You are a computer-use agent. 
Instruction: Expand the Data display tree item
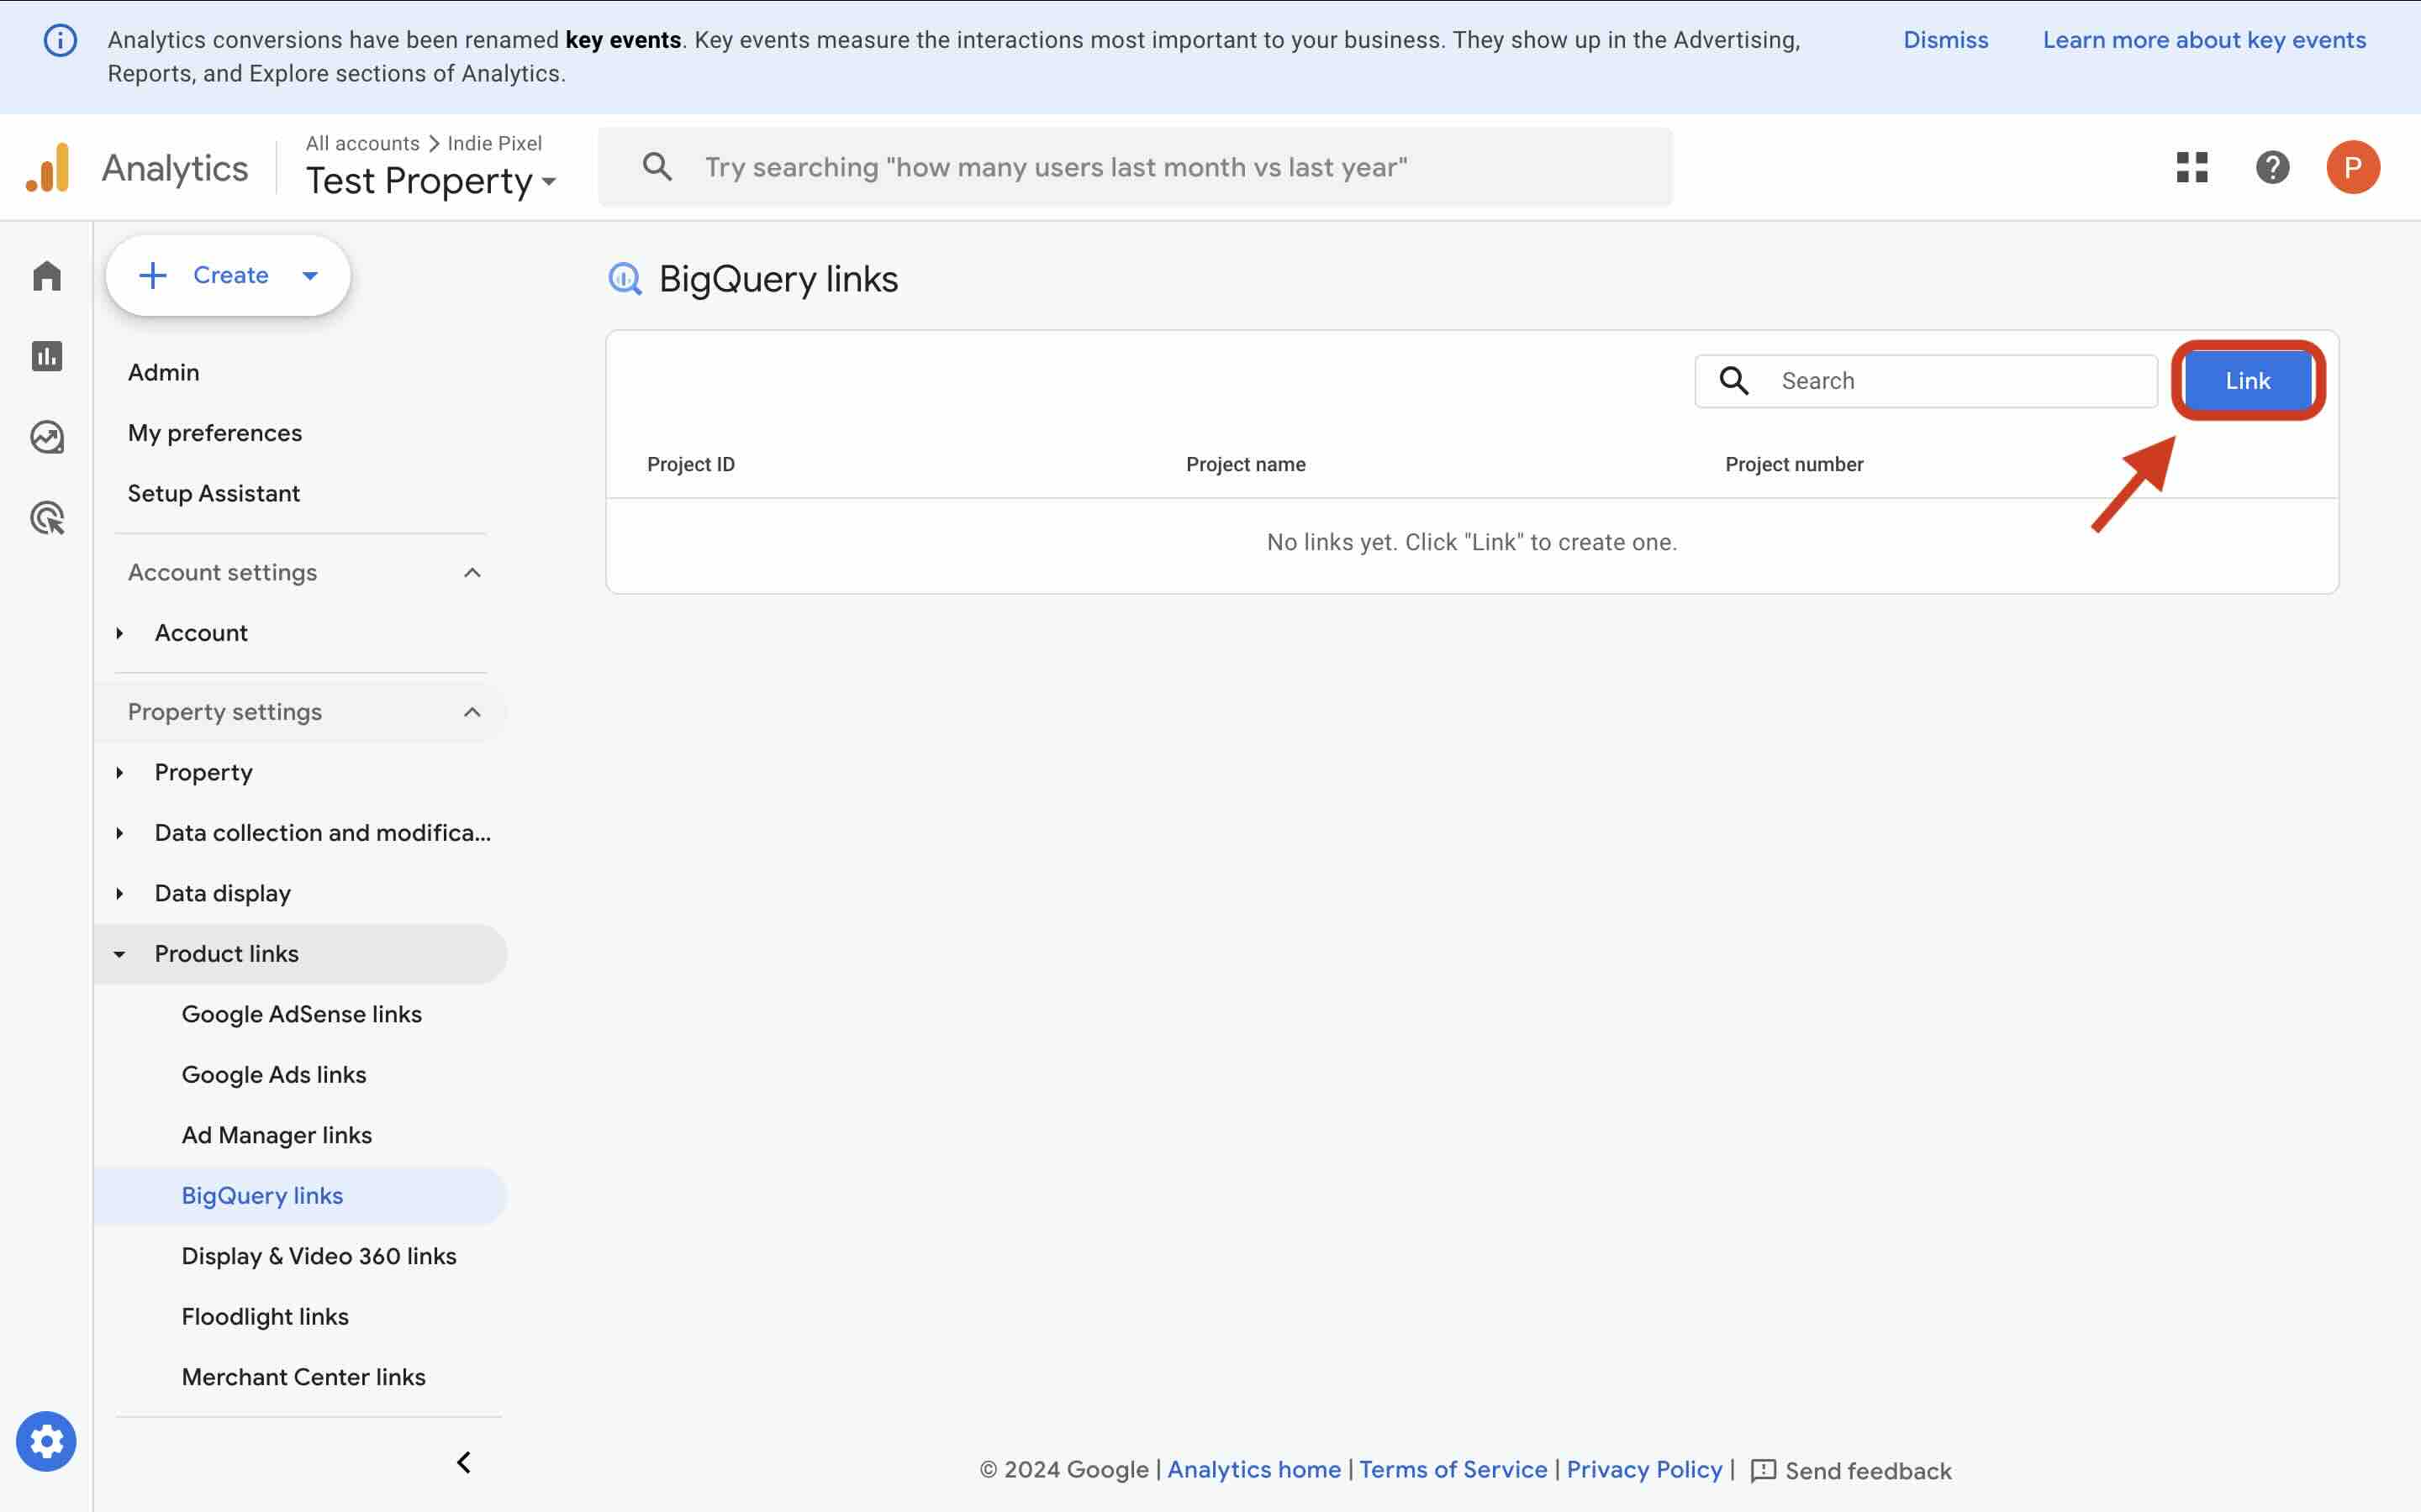pyautogui.click(x=120, y=893)
